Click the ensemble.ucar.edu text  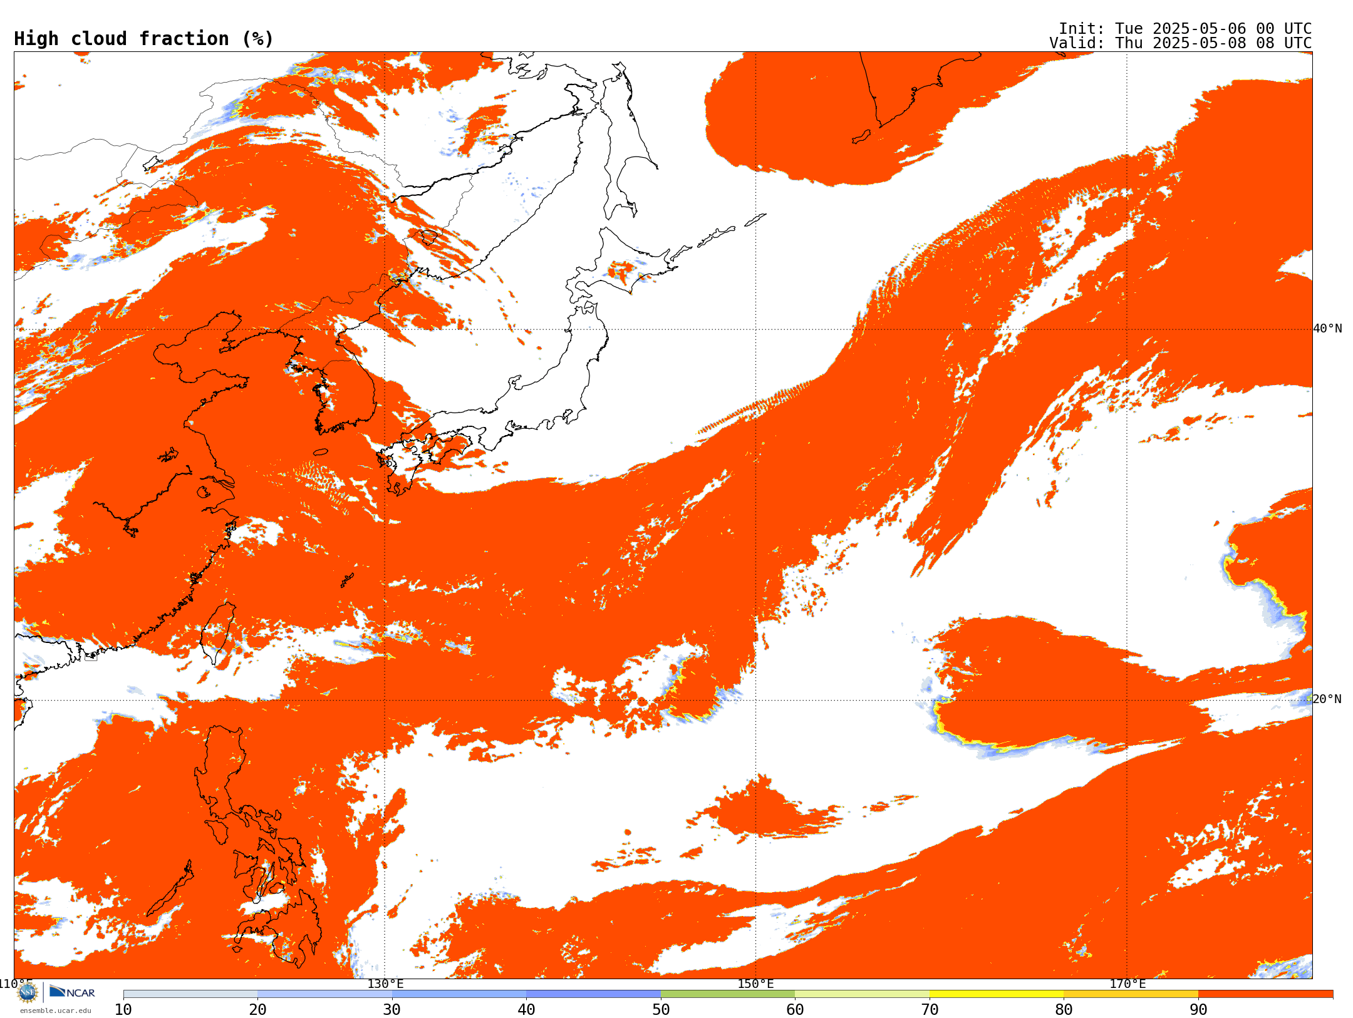click(x=56, y=1010)
